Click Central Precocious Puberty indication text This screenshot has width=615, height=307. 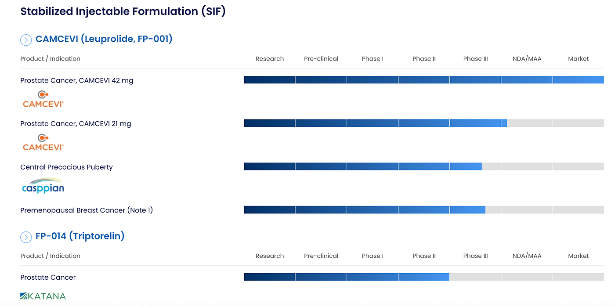coord(66,167)
